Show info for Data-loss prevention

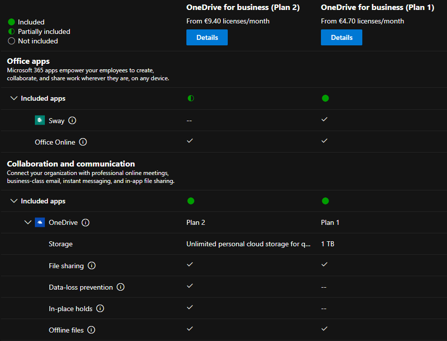click(x=121, y=287)
